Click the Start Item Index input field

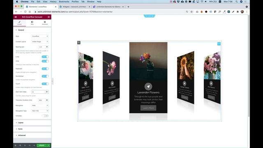(x=38, y=92)
